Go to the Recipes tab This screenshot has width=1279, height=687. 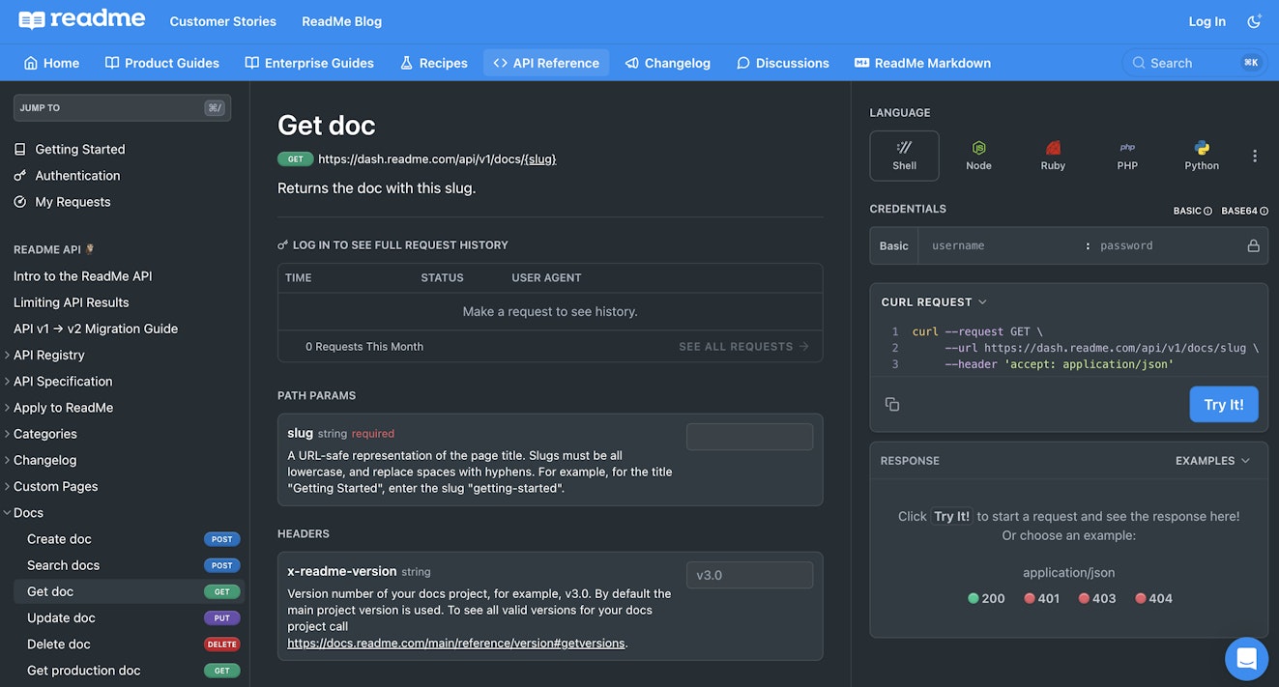[434, 63]
